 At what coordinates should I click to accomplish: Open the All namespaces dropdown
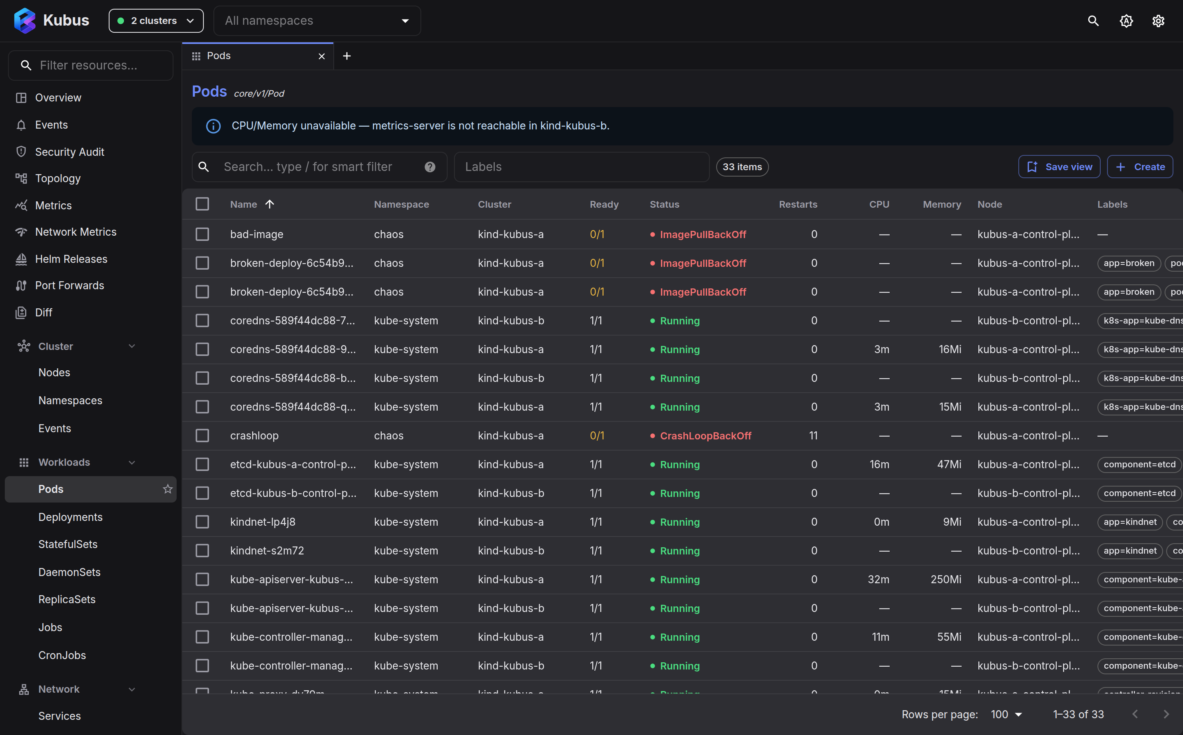coord(317,21)
